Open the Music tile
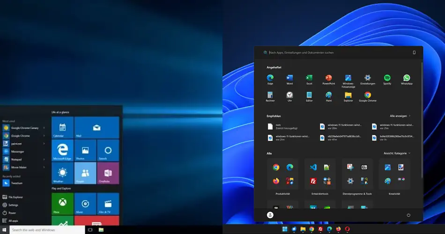 (x=85, y=204)
